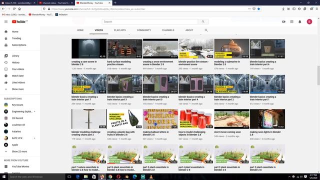320x180 pixels.
Task: Click the page vertical scrollbar
Action: pos(318,75)
